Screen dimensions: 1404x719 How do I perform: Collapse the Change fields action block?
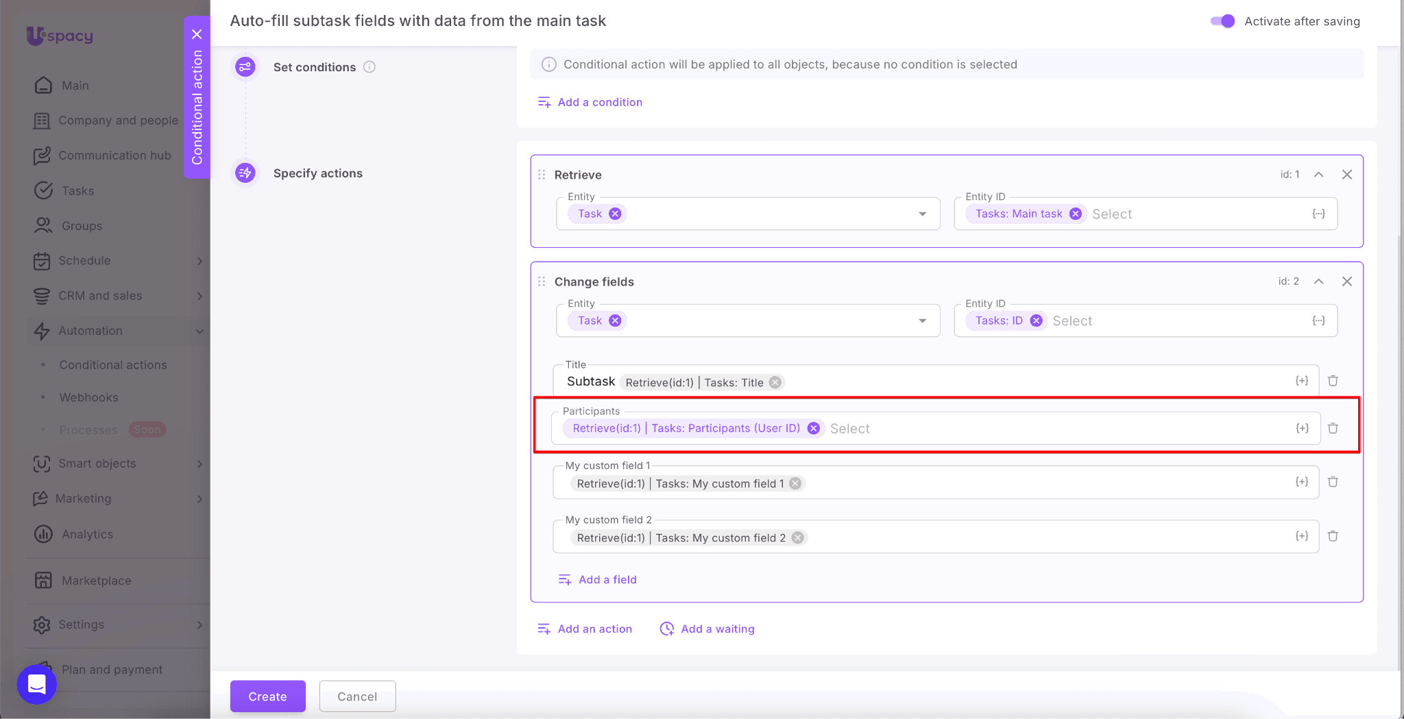coord(1318,281)
